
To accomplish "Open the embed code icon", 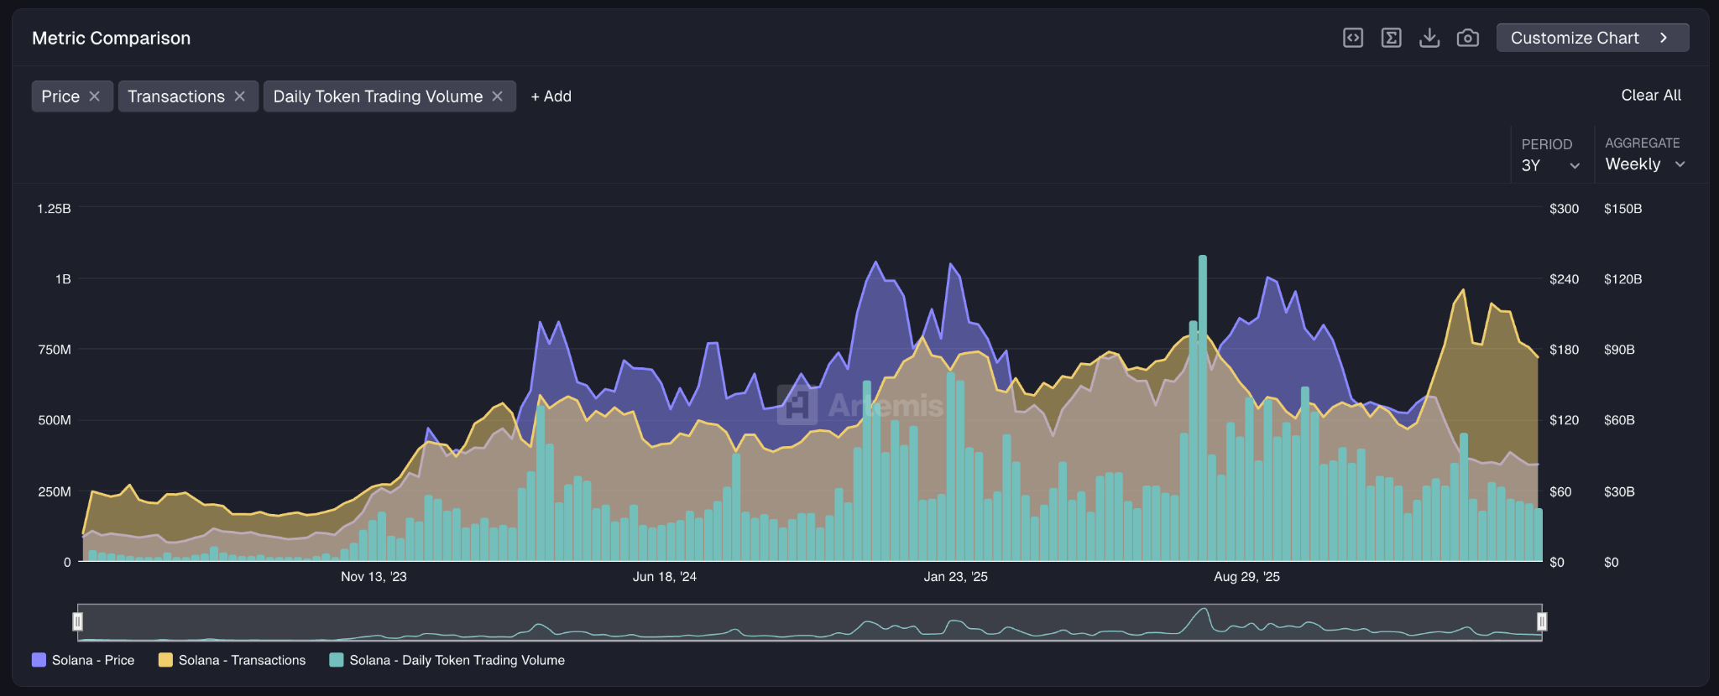I will pyautogui.click(x=1353, y=38).
